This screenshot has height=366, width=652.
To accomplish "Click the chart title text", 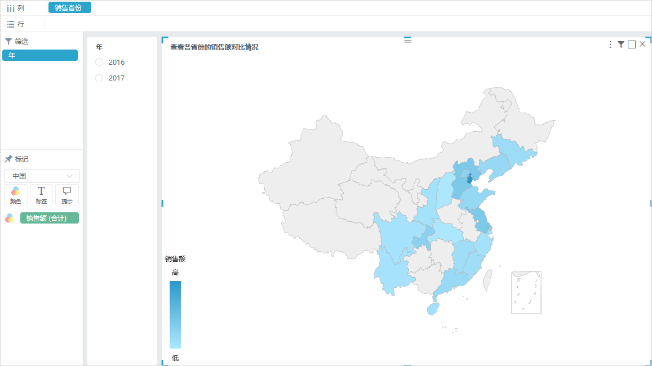I will click(214, 47).
